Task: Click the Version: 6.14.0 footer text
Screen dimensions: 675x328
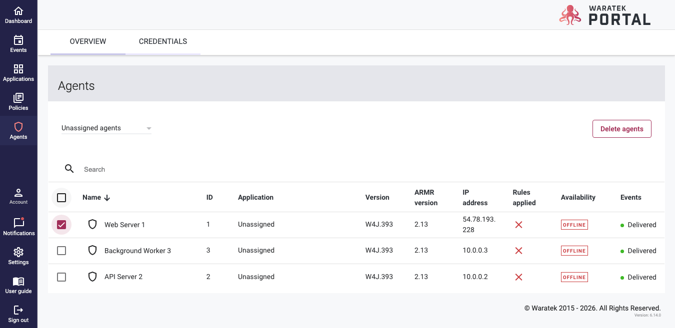Action: coord(647,315)
